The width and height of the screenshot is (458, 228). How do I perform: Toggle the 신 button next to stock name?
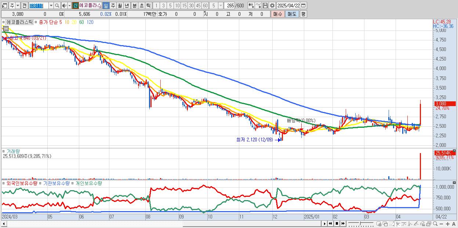[75, 6]
